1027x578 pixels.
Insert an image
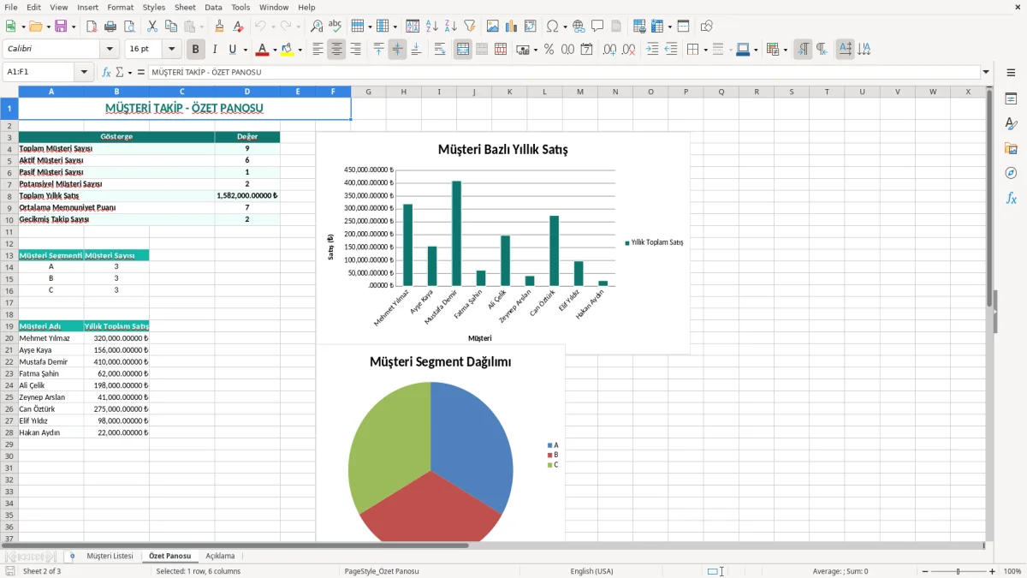click(493, 27)
